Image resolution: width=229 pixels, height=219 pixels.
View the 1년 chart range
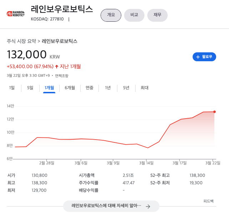click(108, 88)
